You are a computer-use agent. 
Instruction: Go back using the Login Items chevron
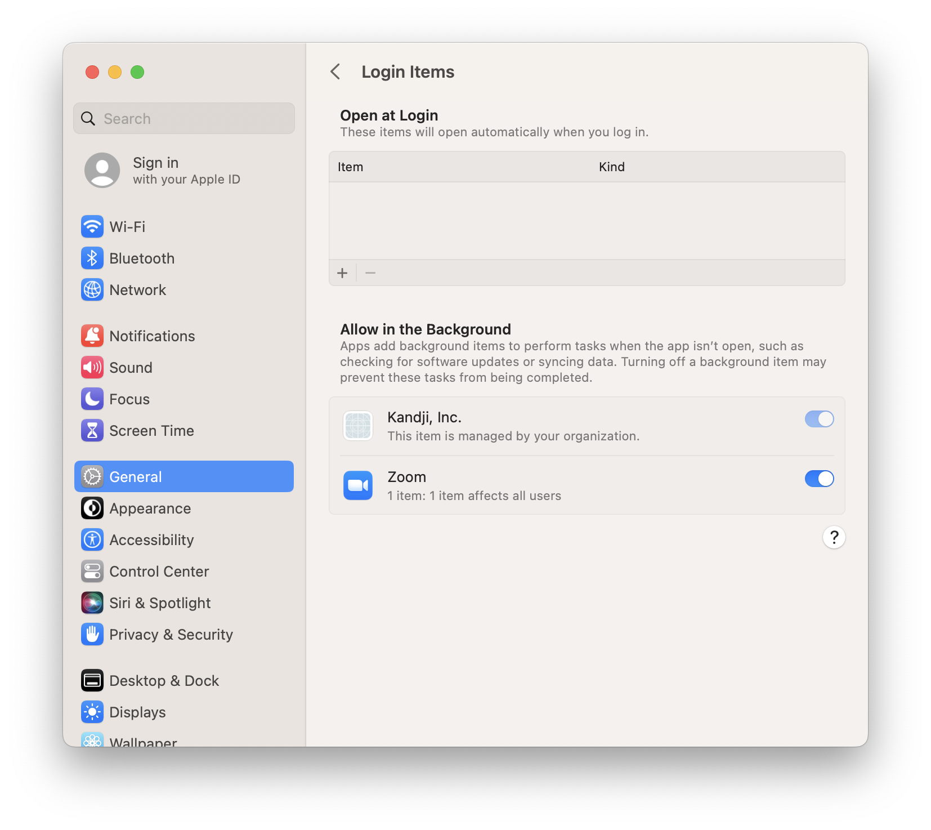click(335, 72)
